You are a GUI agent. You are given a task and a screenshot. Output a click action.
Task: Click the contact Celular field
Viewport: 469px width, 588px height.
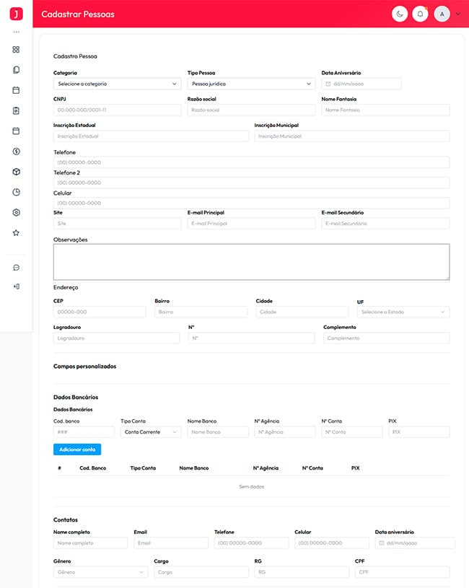(x=332, y=543)
